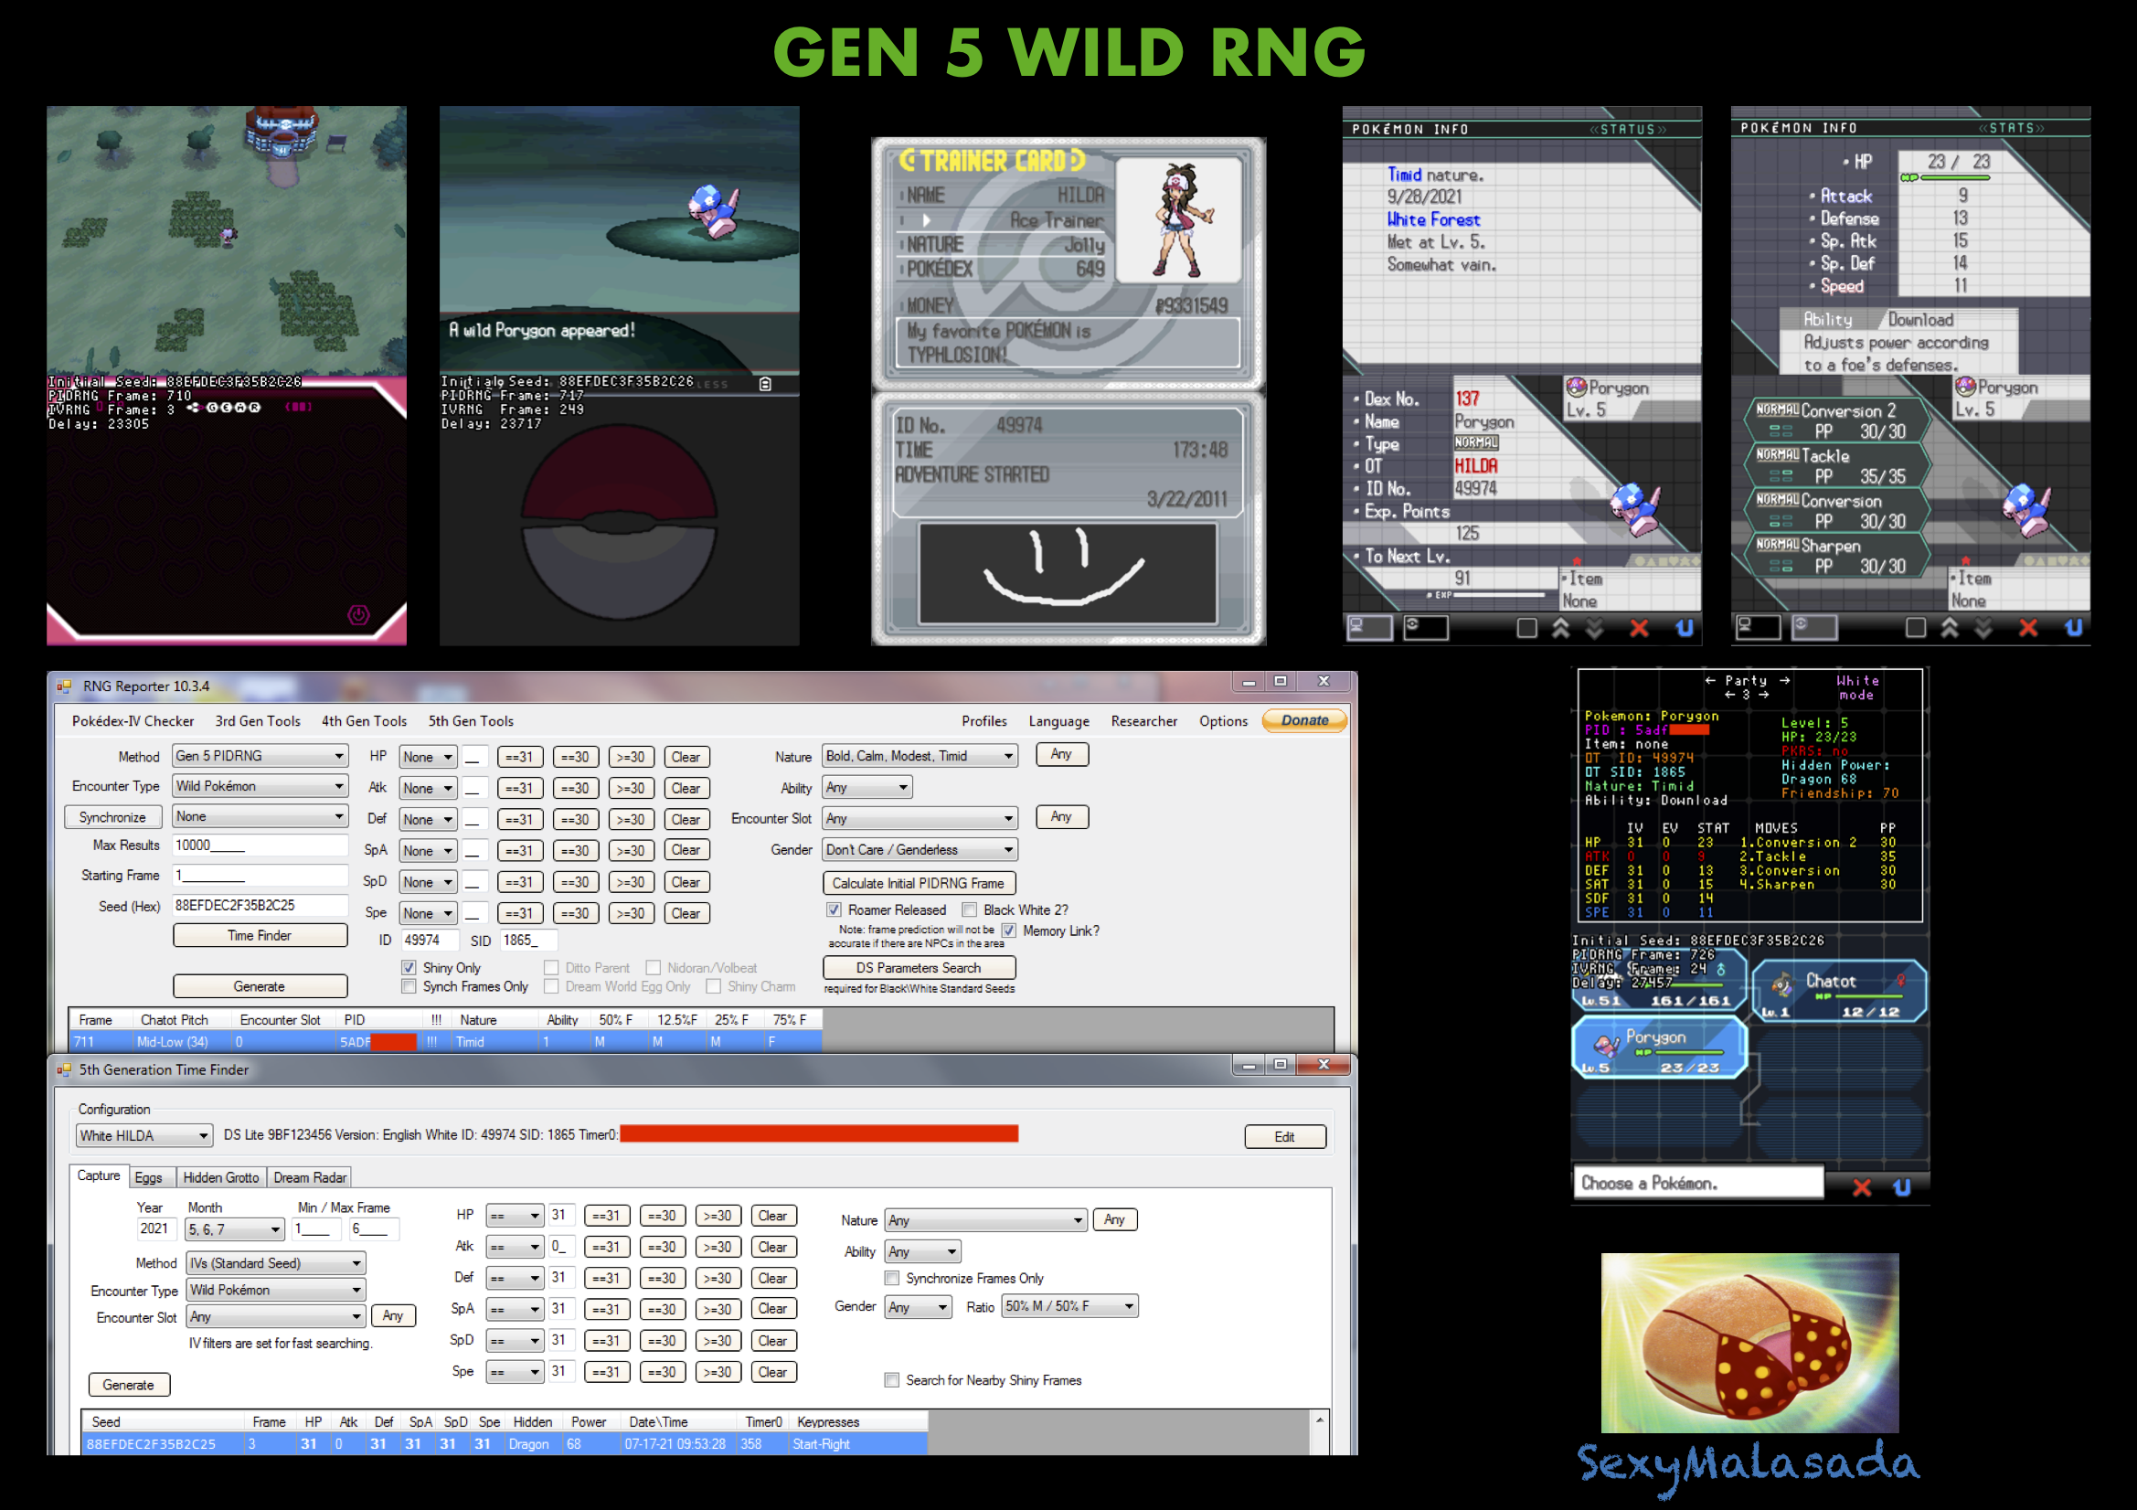Switch to the Hidden Grotto tab
The height and width of the screenshot is (1510, 2137).
point(220,1177)
